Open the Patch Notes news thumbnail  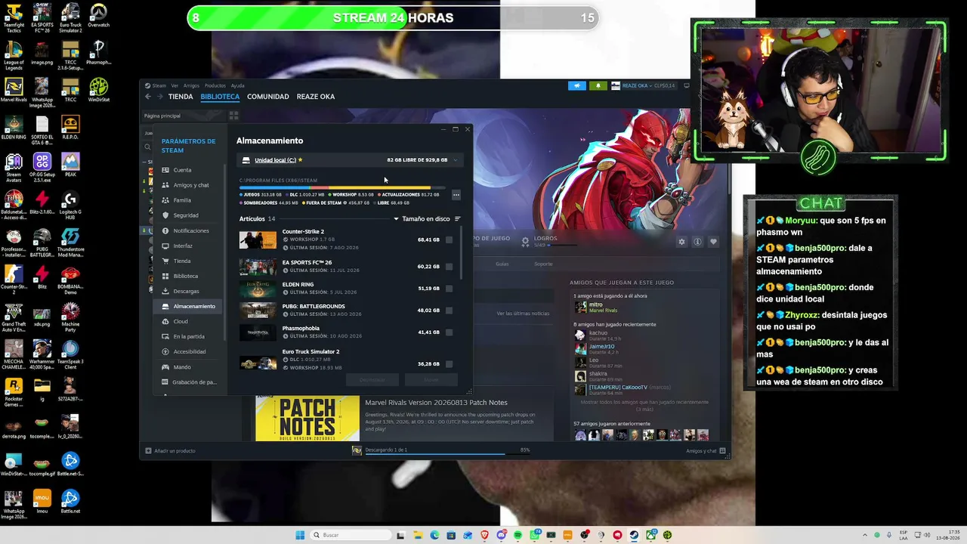click(x=307, y=419)
